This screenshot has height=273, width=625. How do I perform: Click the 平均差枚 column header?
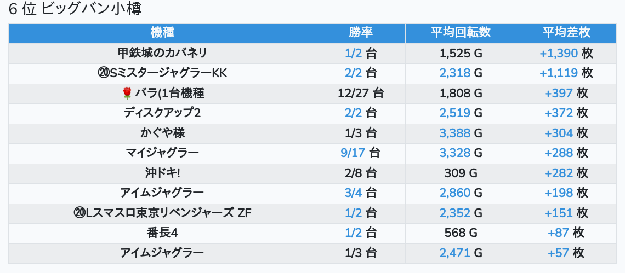(x=566, y=33)
